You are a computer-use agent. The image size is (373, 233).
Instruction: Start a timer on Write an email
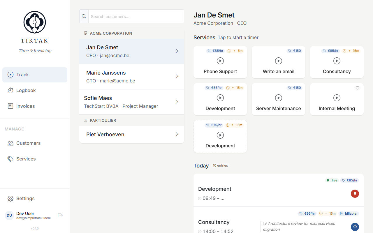[x=278, y=61]
